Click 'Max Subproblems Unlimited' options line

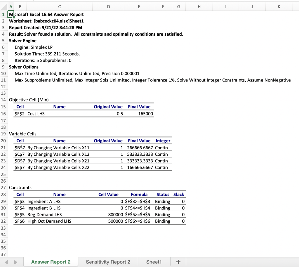pyautogui.click(x=153, y=80)
